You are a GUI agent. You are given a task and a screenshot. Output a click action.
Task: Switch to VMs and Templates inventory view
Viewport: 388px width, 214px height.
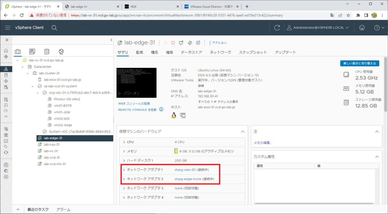point(32,52)
